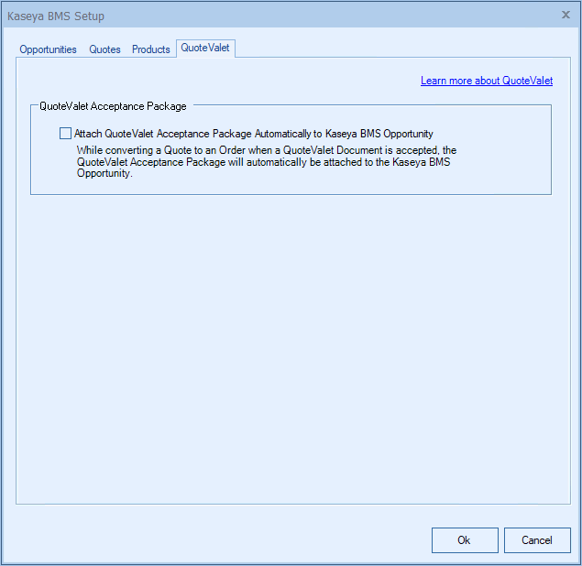582x566 pixels.
Task: Confirm settings with the Ok button
Action: tap(464, 540)
